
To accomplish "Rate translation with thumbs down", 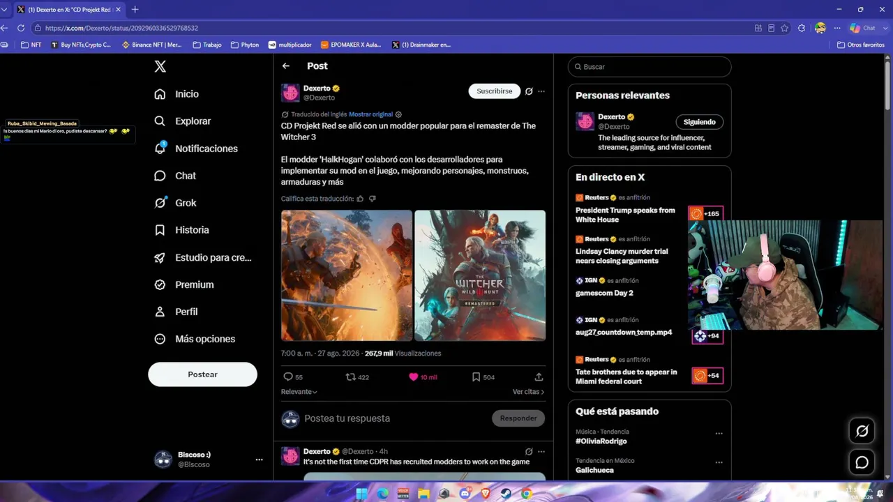I will coord(372,199).
